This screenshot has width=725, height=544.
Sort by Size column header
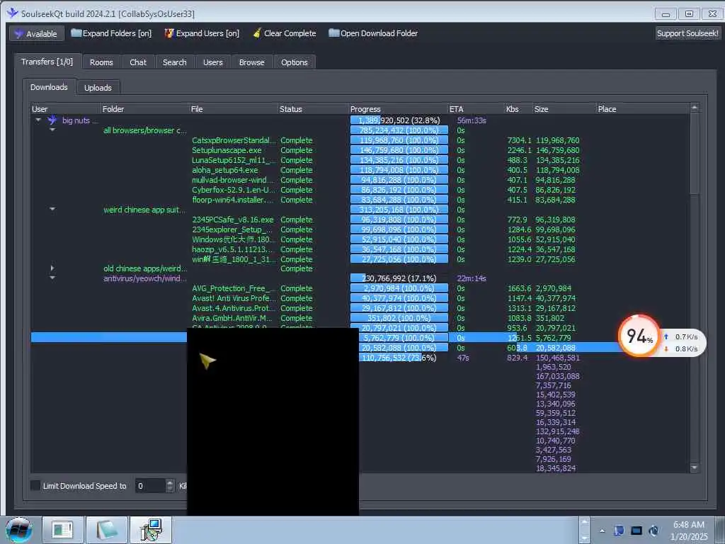pyautogui.click(x=564, y=109)
